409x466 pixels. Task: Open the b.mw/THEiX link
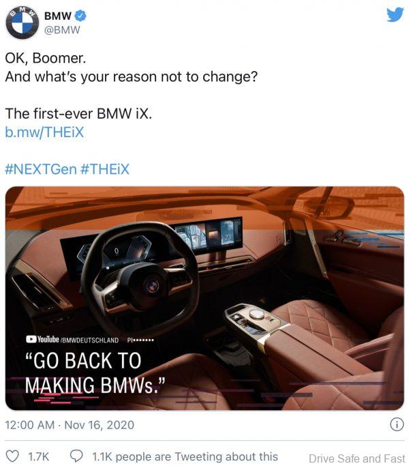coord(44,132)
